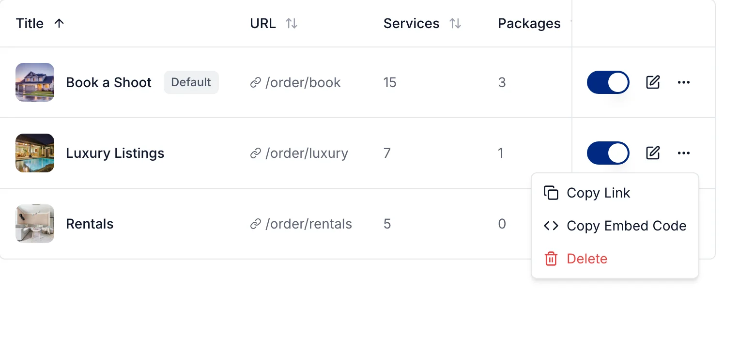Choose Copy Link from the menu

tap(615, 193)
